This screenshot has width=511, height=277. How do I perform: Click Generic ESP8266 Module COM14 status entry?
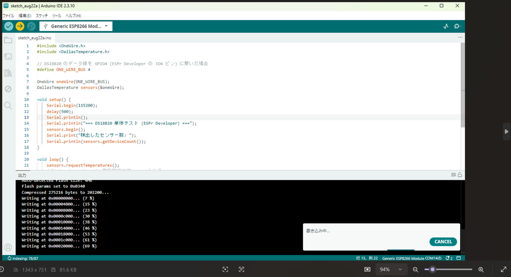tap(412, 258)
